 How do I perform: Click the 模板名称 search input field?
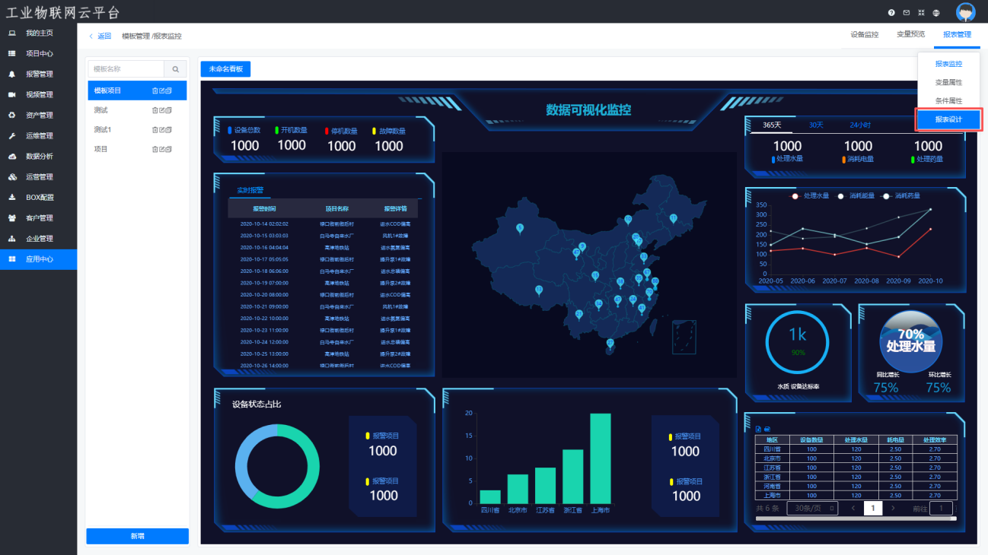pos(126,69)
